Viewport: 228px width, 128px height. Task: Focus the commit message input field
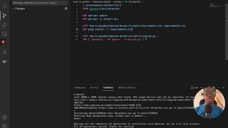pos(40,3)
